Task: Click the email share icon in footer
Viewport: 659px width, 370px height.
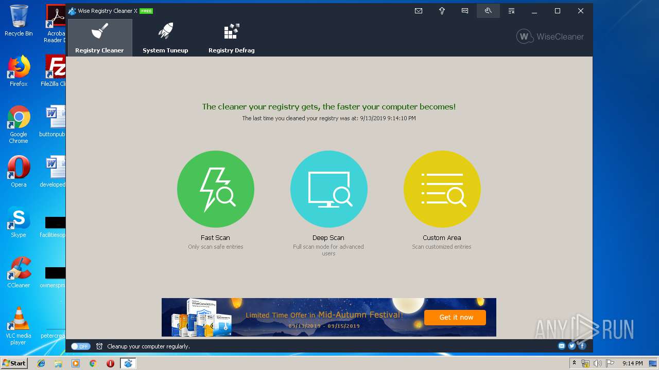Action: (x=562, y=346)
